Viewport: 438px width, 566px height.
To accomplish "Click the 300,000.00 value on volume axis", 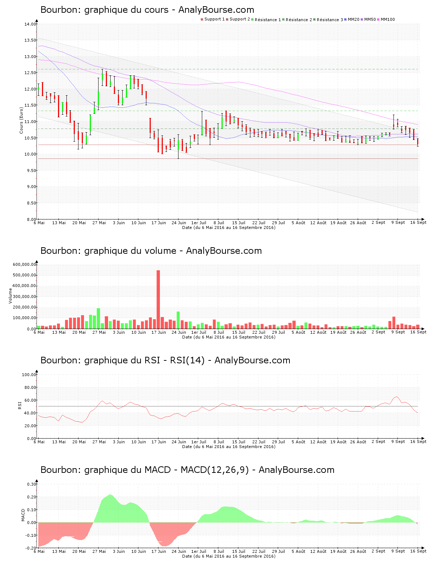I will 24,297.
